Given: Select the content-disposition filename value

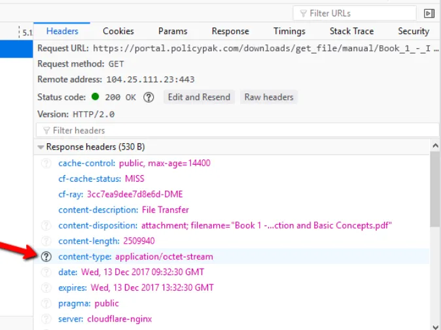Looking at the screenshot, I should (266, 225).
